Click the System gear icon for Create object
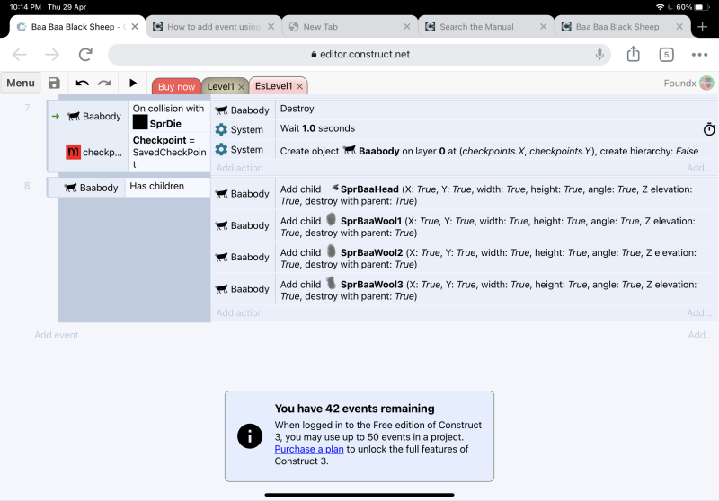The width and height of the screenshot is (719, 501). tap(221, 149)
